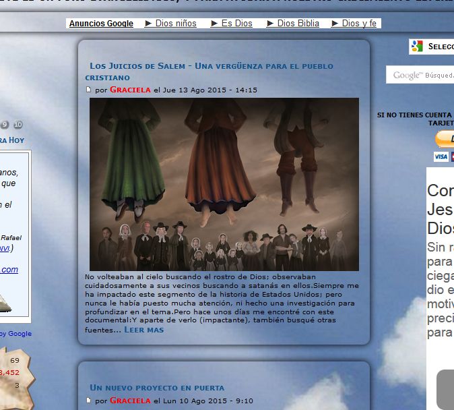Open the Un nuevo proyecto en puerta title

[157, 388]
